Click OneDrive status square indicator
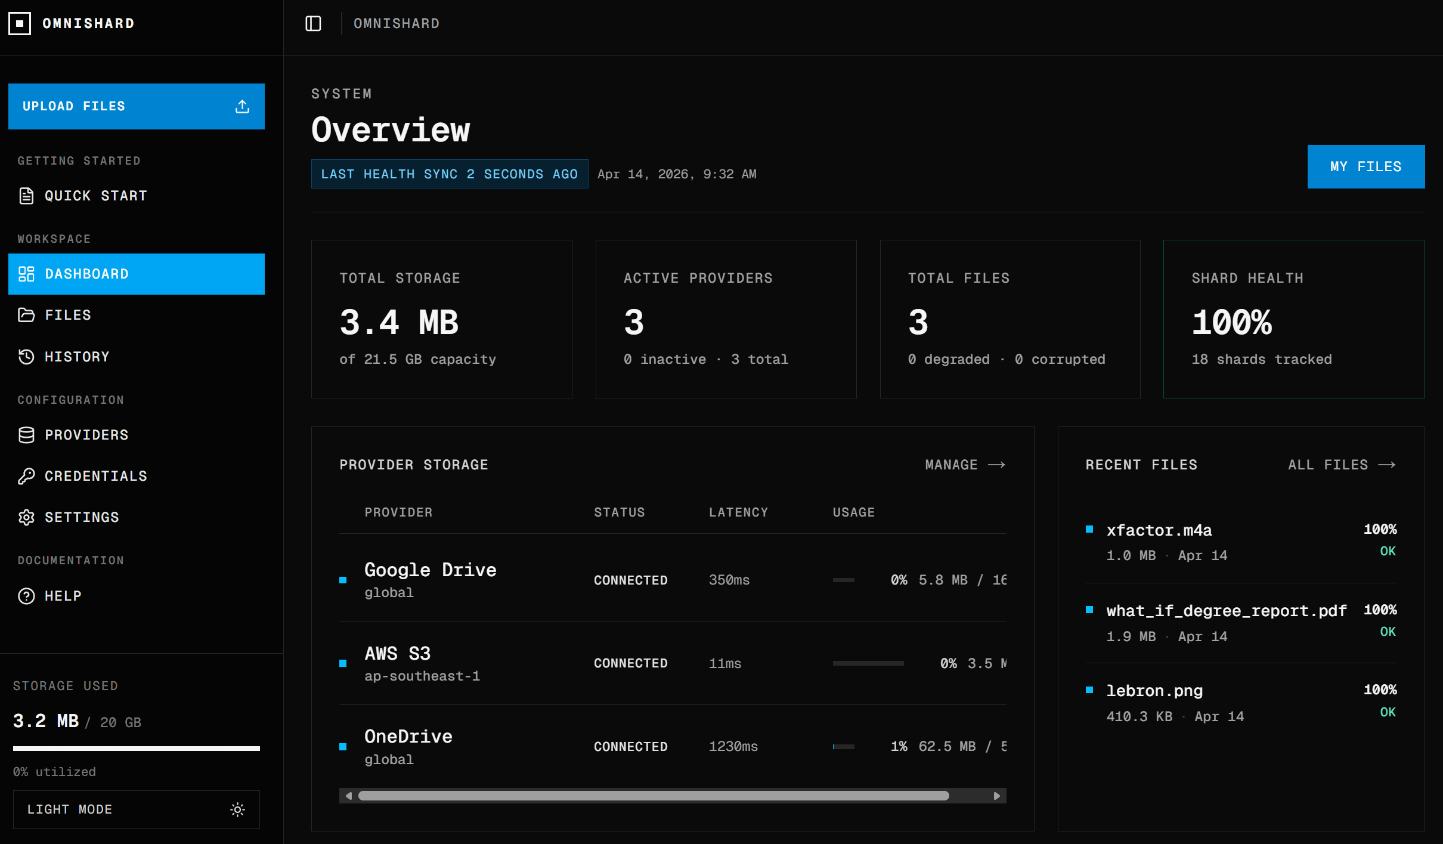Image resolution: width=1443 pixels, height=844 pixels. click(343, 747)
